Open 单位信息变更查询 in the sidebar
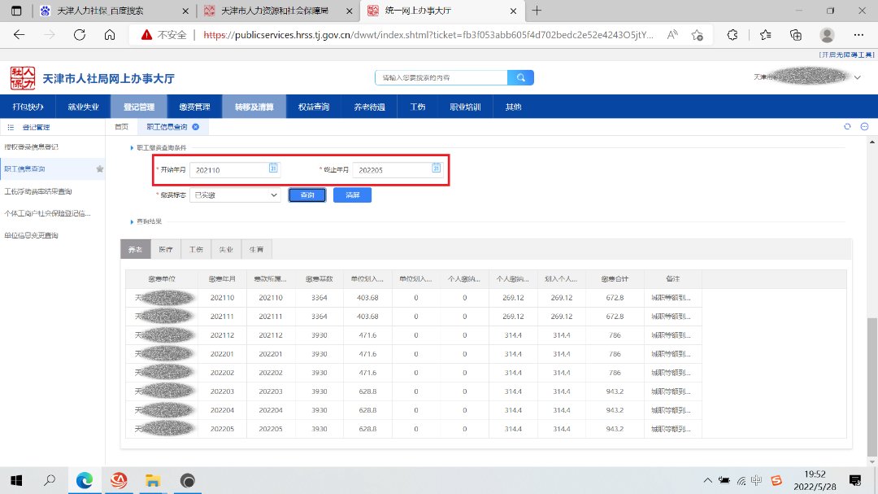 pyautogui.click(x=31, y=235)
